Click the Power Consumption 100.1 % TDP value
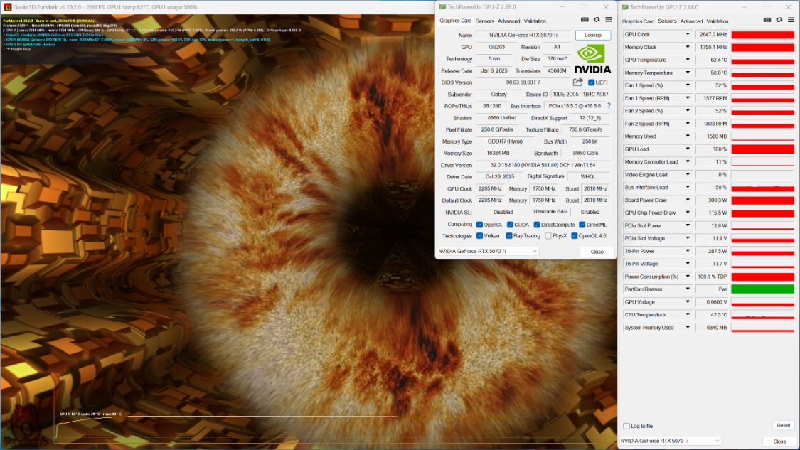Screen dimensions: 800x450 tap(714, 277)
